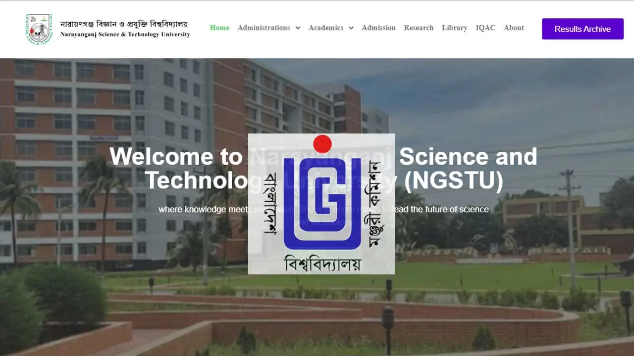Click the Results Archive button
The width and height of the screenshot is (634, 356).
click(x=582, y=29)
